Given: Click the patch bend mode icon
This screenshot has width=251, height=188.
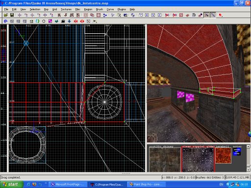Looking at the screenshot, I should tap(200, 15).
